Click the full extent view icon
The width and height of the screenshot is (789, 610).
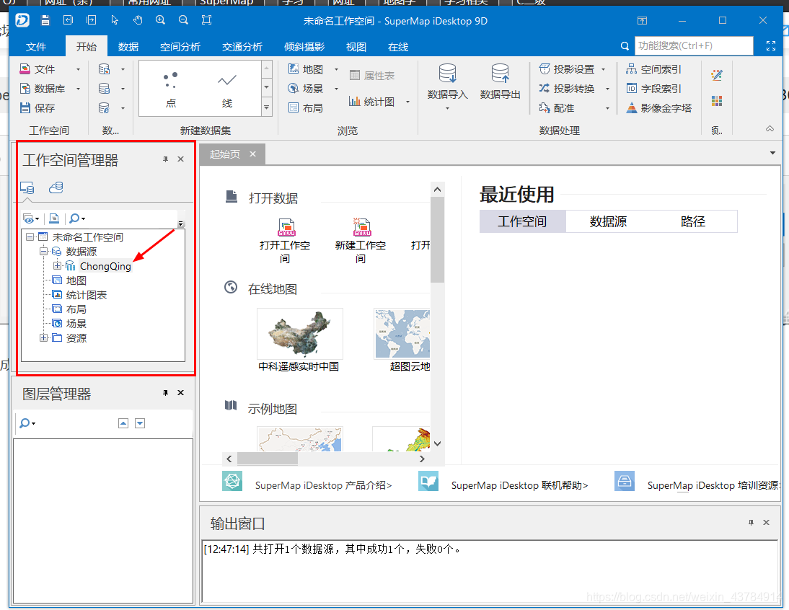(x=207, y=20)
